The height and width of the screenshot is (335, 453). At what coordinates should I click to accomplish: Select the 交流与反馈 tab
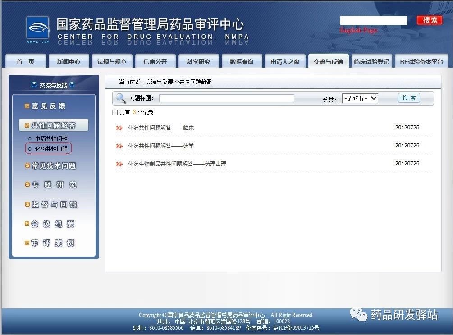[x=329, y=61]
